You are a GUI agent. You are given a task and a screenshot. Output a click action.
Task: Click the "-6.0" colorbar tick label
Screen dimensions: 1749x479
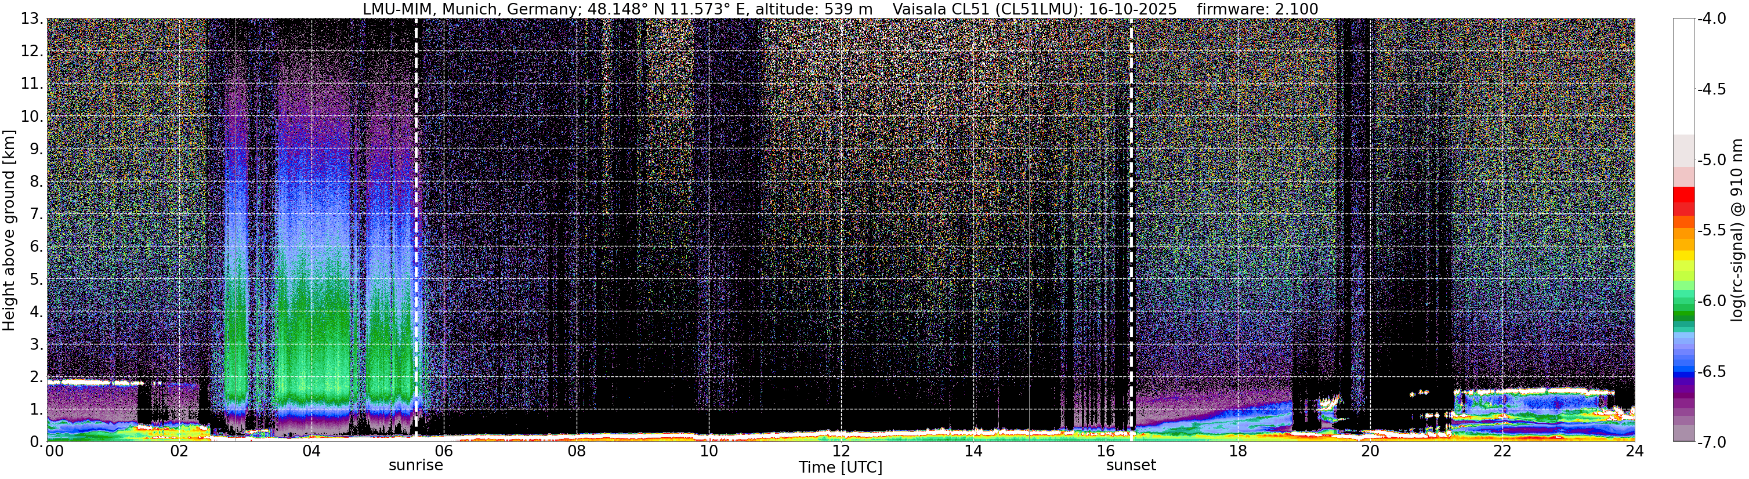[x=1712, y=300]
